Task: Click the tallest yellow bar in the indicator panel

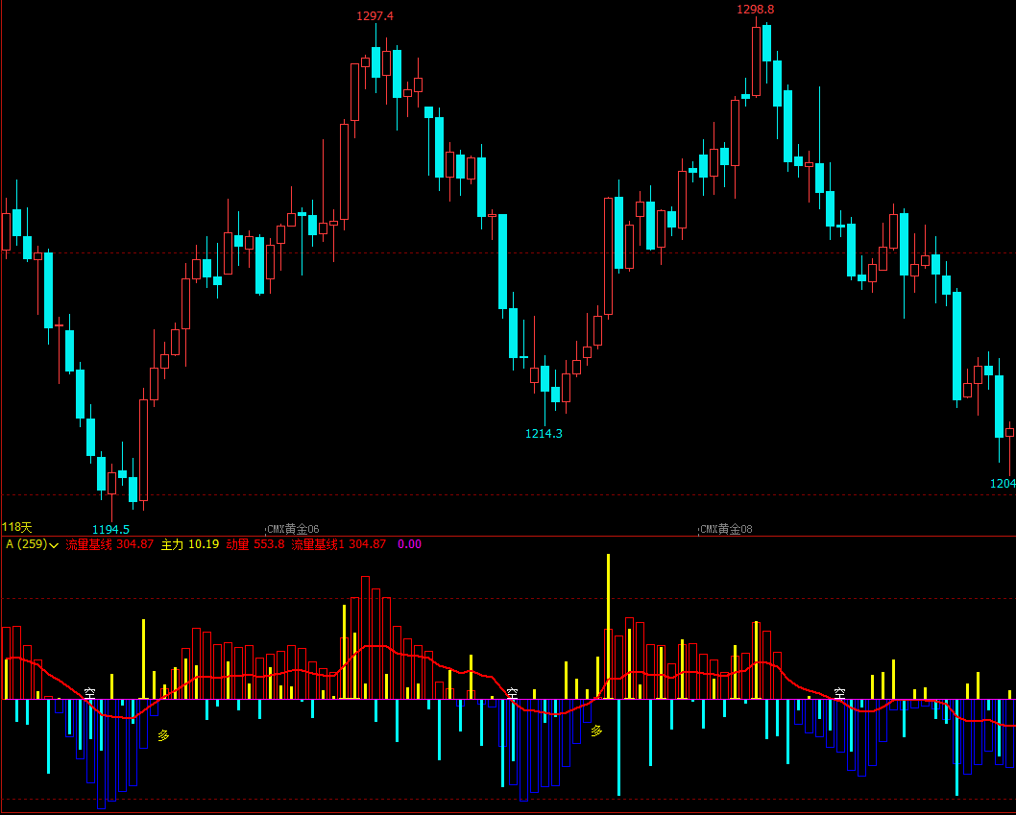Action: 608,626
